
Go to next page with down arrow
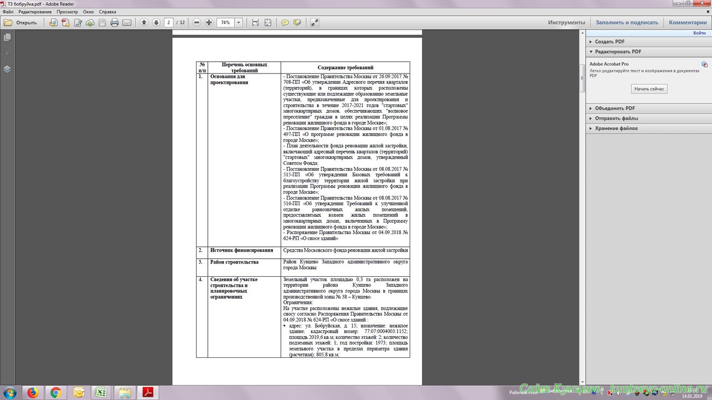156,23
